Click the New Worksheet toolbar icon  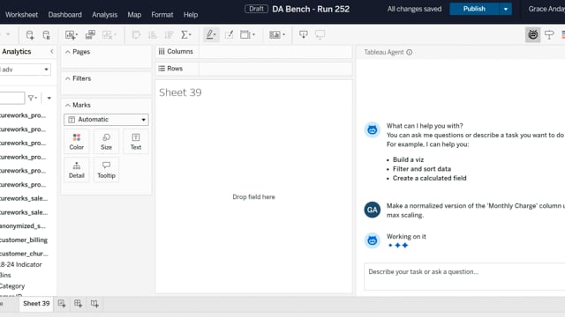tap(71, 35)
